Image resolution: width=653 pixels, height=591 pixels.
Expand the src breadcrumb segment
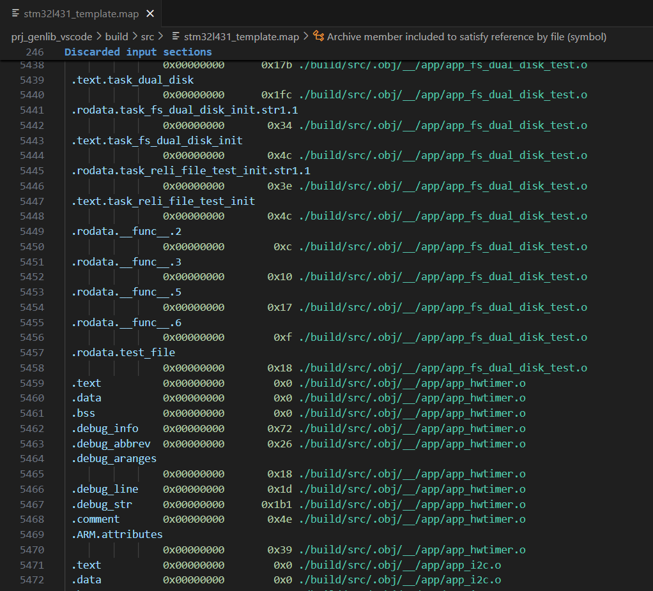click(x=148, y=37)
